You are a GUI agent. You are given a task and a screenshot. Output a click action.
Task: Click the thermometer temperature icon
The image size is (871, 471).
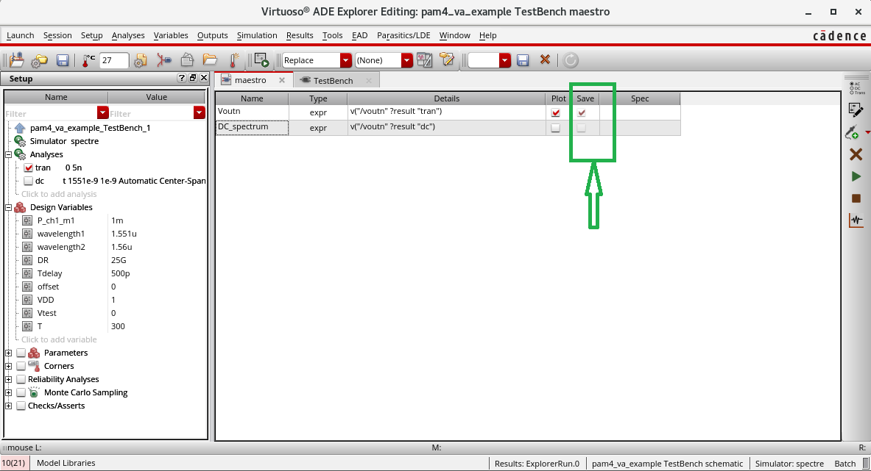pos(88,60)
